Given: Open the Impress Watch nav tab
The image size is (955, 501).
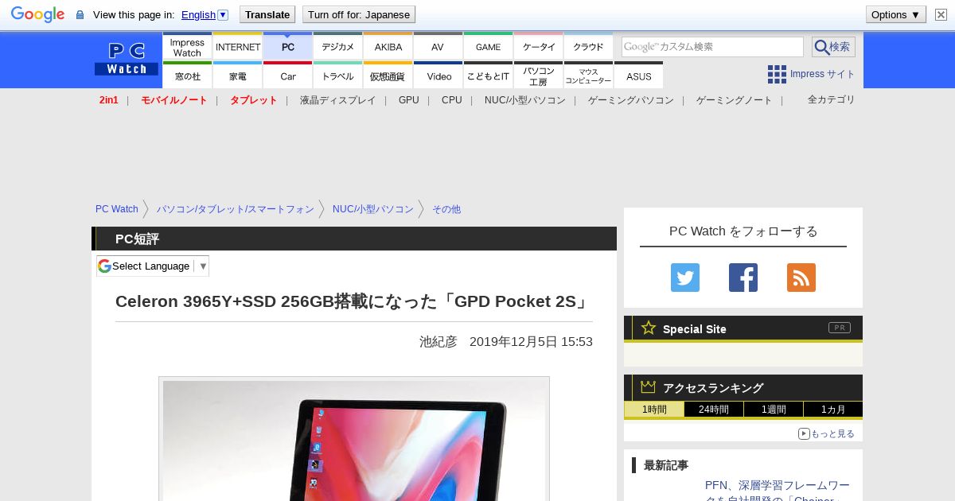Looking at the screenshot, I should click(187, 47).
